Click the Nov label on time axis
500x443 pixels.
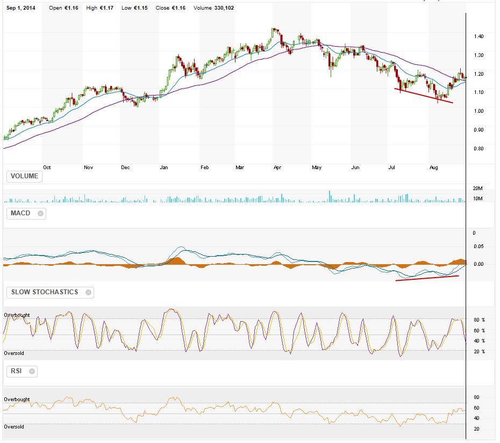point(88,168)
